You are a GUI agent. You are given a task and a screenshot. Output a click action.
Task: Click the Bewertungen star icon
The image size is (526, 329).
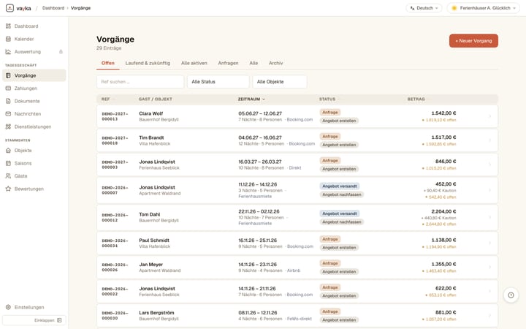coord(8,189)
